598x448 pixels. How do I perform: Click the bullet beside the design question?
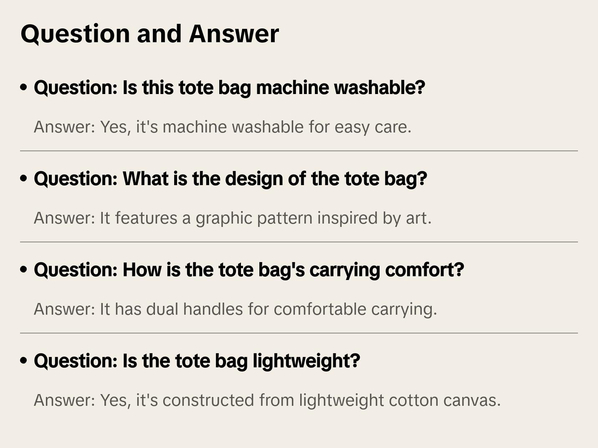click(24, 178)
